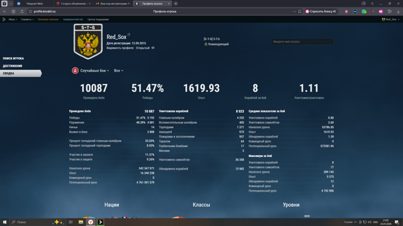Click the red anchor battle type icon
403x226 pixels.
(75, 70)
